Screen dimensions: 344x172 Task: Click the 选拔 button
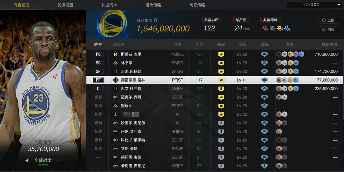click(x=328, y=20)
